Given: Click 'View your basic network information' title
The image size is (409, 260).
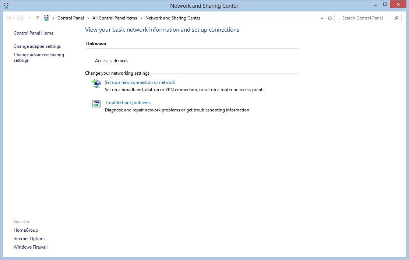Looking at the screenshot, I should click(x=162, y=30).
